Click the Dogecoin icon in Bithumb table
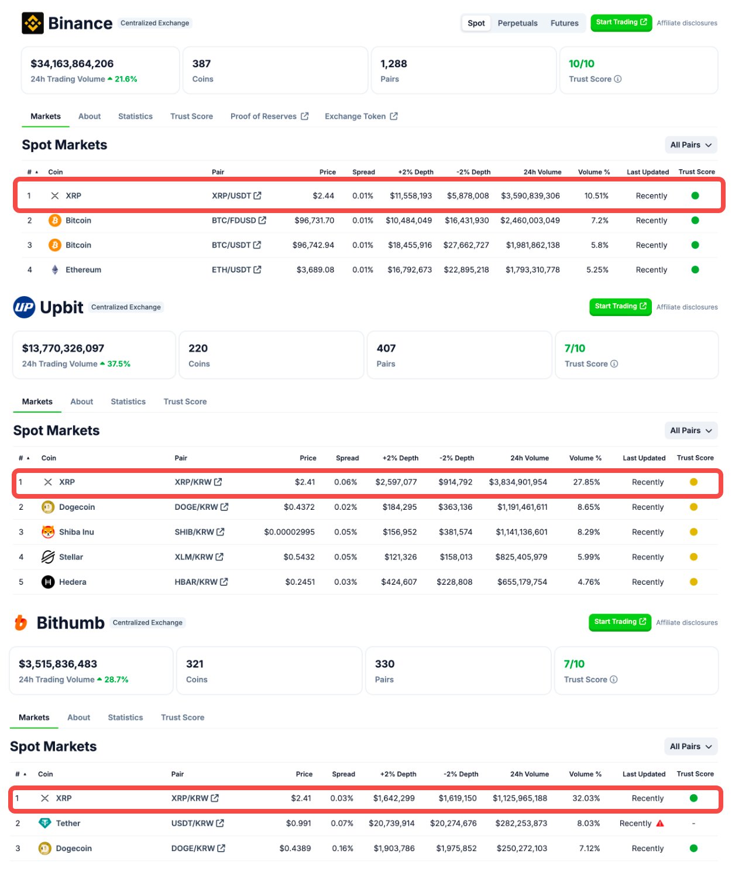Screen dimensions: 742x885 [44, 849]
